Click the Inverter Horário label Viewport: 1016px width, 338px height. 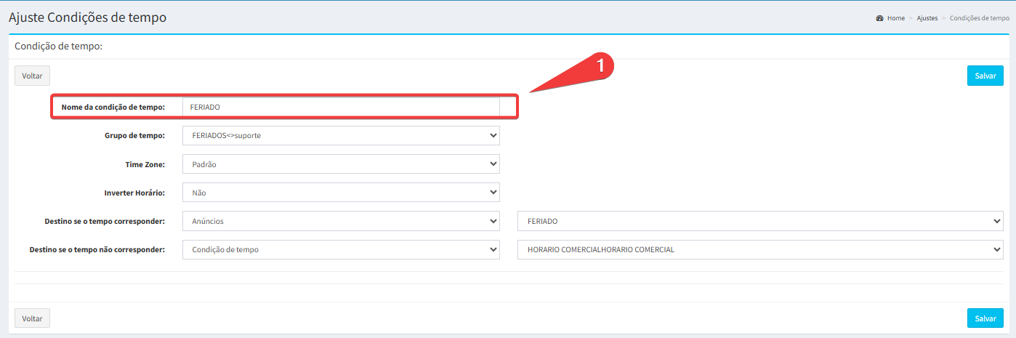[x=134, y=193]
